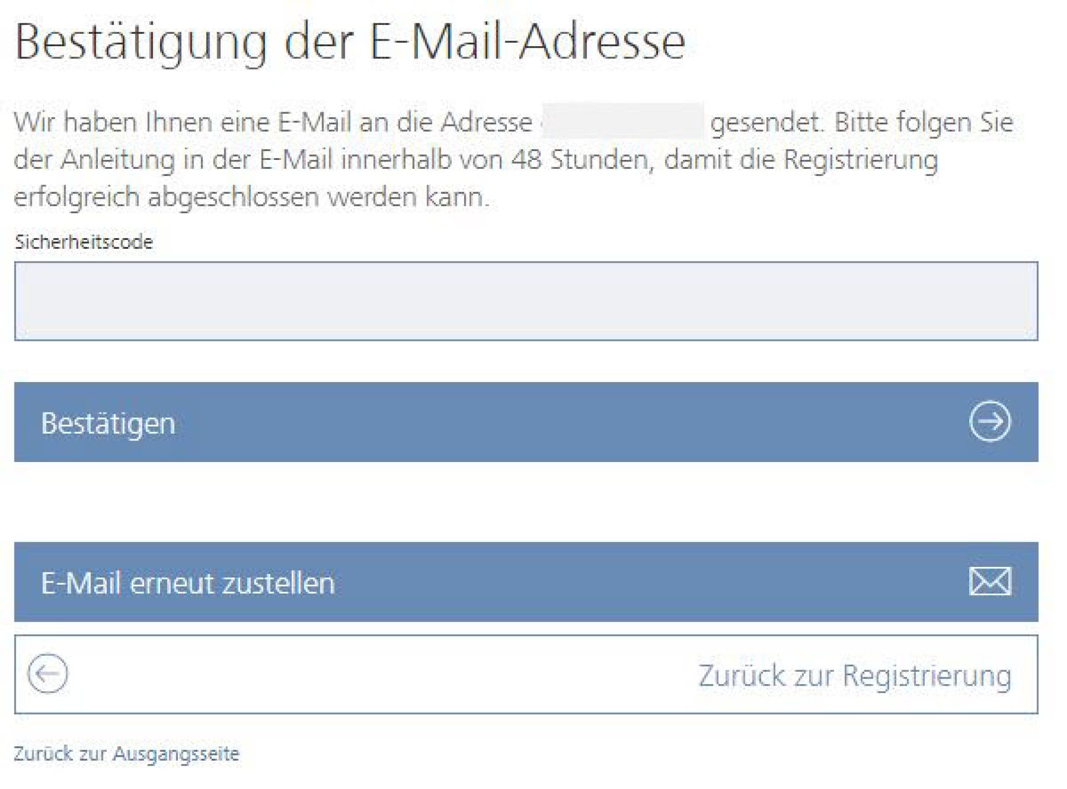
Task: Click the word Registrierung in the paragraph
Action: point(861,160)
